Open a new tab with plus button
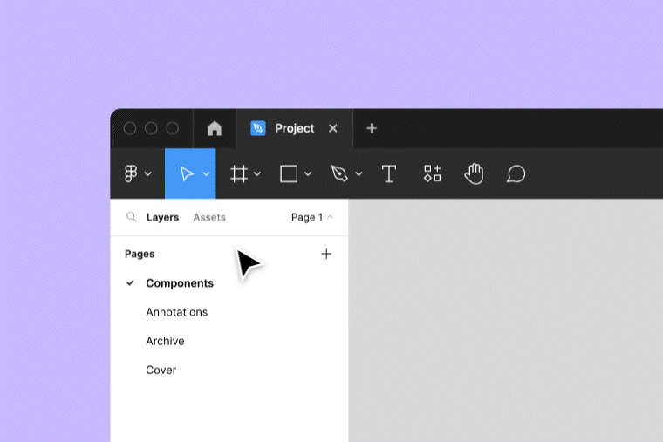This screenshot has height=442, width=663. click(x=372, y=128)
